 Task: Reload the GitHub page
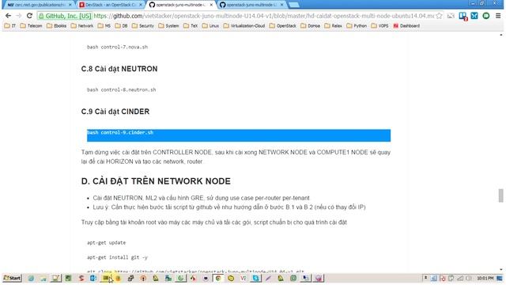click(x=29, y=16)
